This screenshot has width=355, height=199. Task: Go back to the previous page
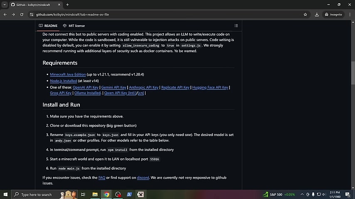pyautogui.click(x=5, y=15)
